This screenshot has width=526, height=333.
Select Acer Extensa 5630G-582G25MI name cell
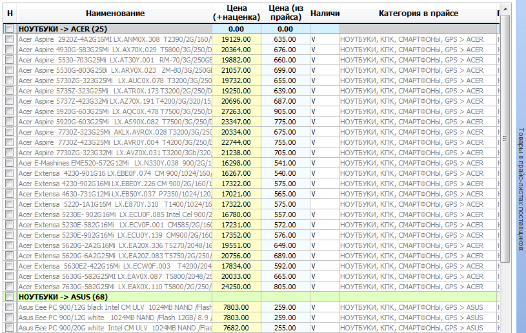click(115, 276)
